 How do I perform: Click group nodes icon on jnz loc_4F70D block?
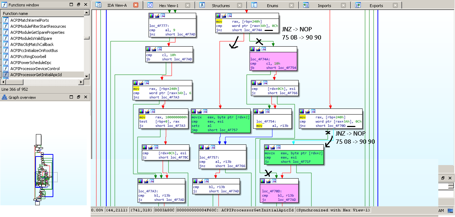(313, 111)
